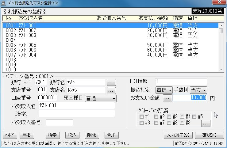Click the お受取人番号 column header
The image size is (227, 148).
(x=111, y=18)
